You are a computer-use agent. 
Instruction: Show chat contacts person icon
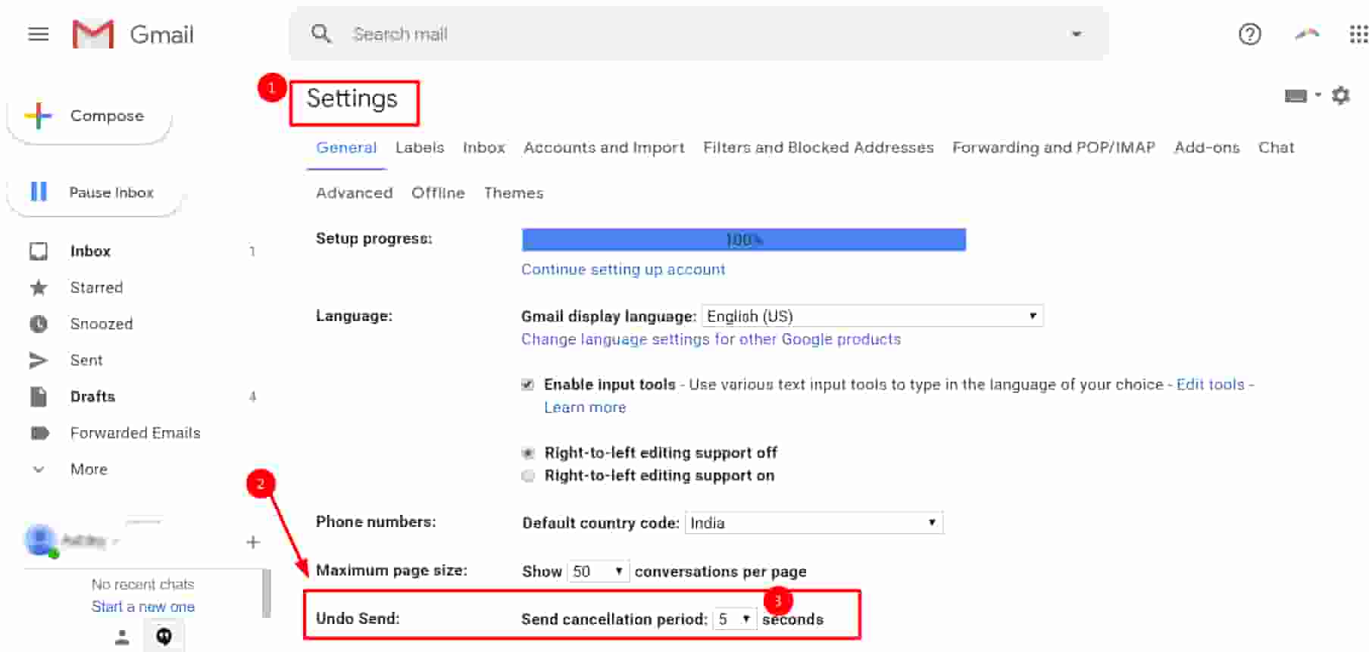pyautogui.click(x=122, y=637)
